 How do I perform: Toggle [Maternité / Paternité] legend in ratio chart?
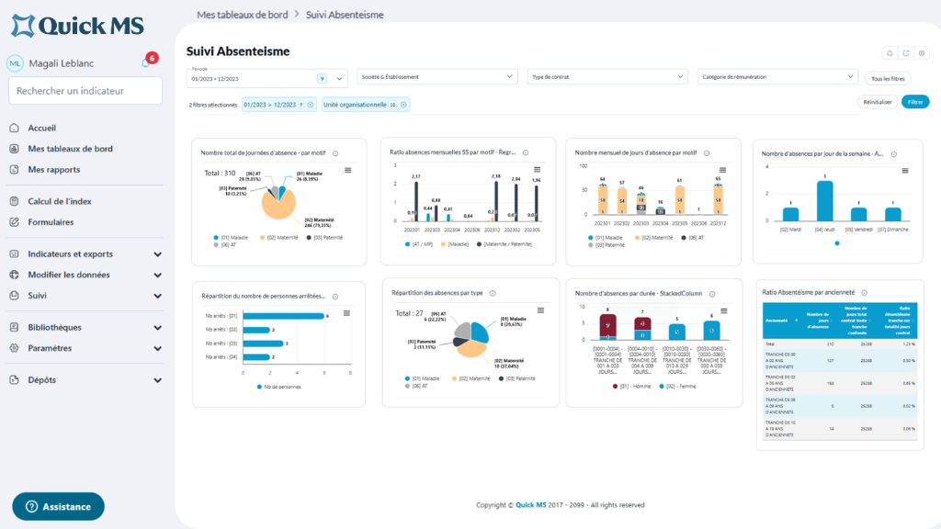[505, 244]
